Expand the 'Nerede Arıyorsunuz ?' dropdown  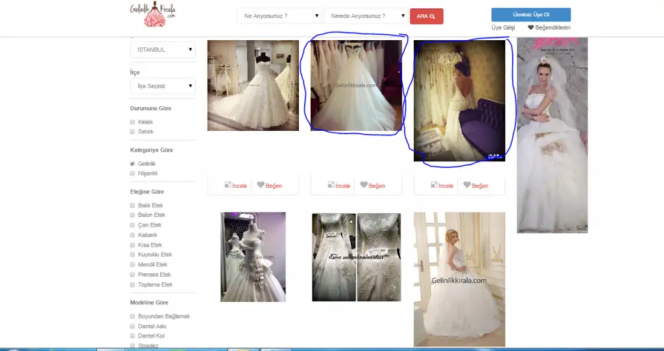pos(366,16)
